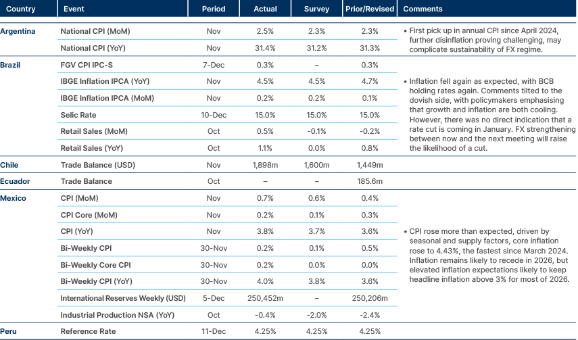This screenshot has height=340, width=578.
Task: Click the 31.4% actual value
Action: coord(265,48)
